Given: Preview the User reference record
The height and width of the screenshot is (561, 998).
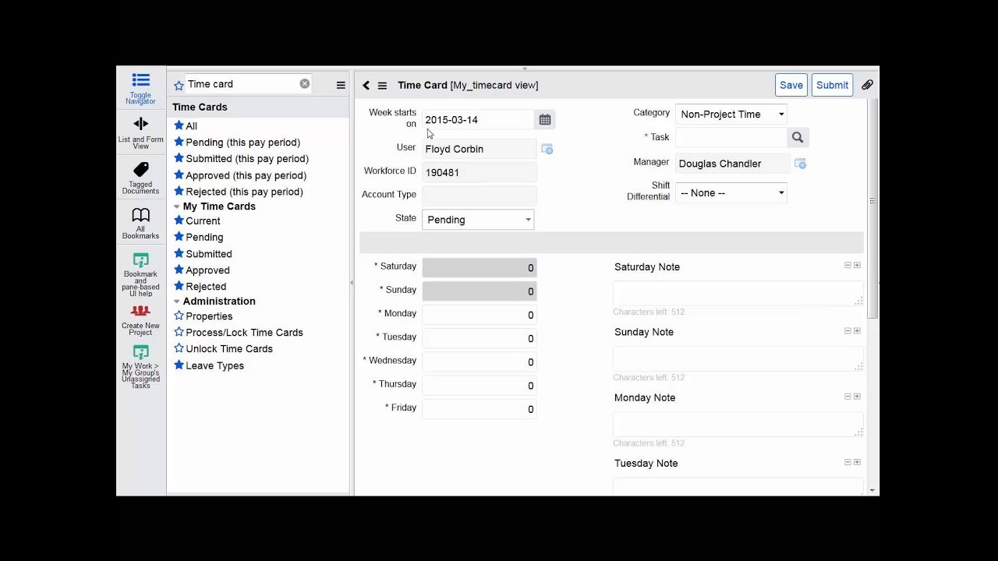Looking at the screenshot, I should click(x=547, y=149).
